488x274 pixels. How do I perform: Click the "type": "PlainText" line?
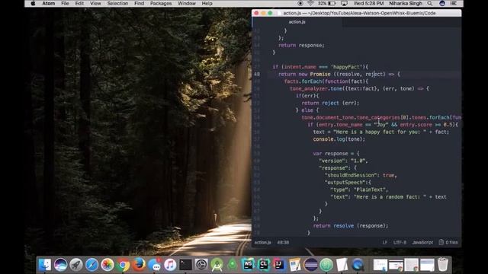(x=359, y=190)
